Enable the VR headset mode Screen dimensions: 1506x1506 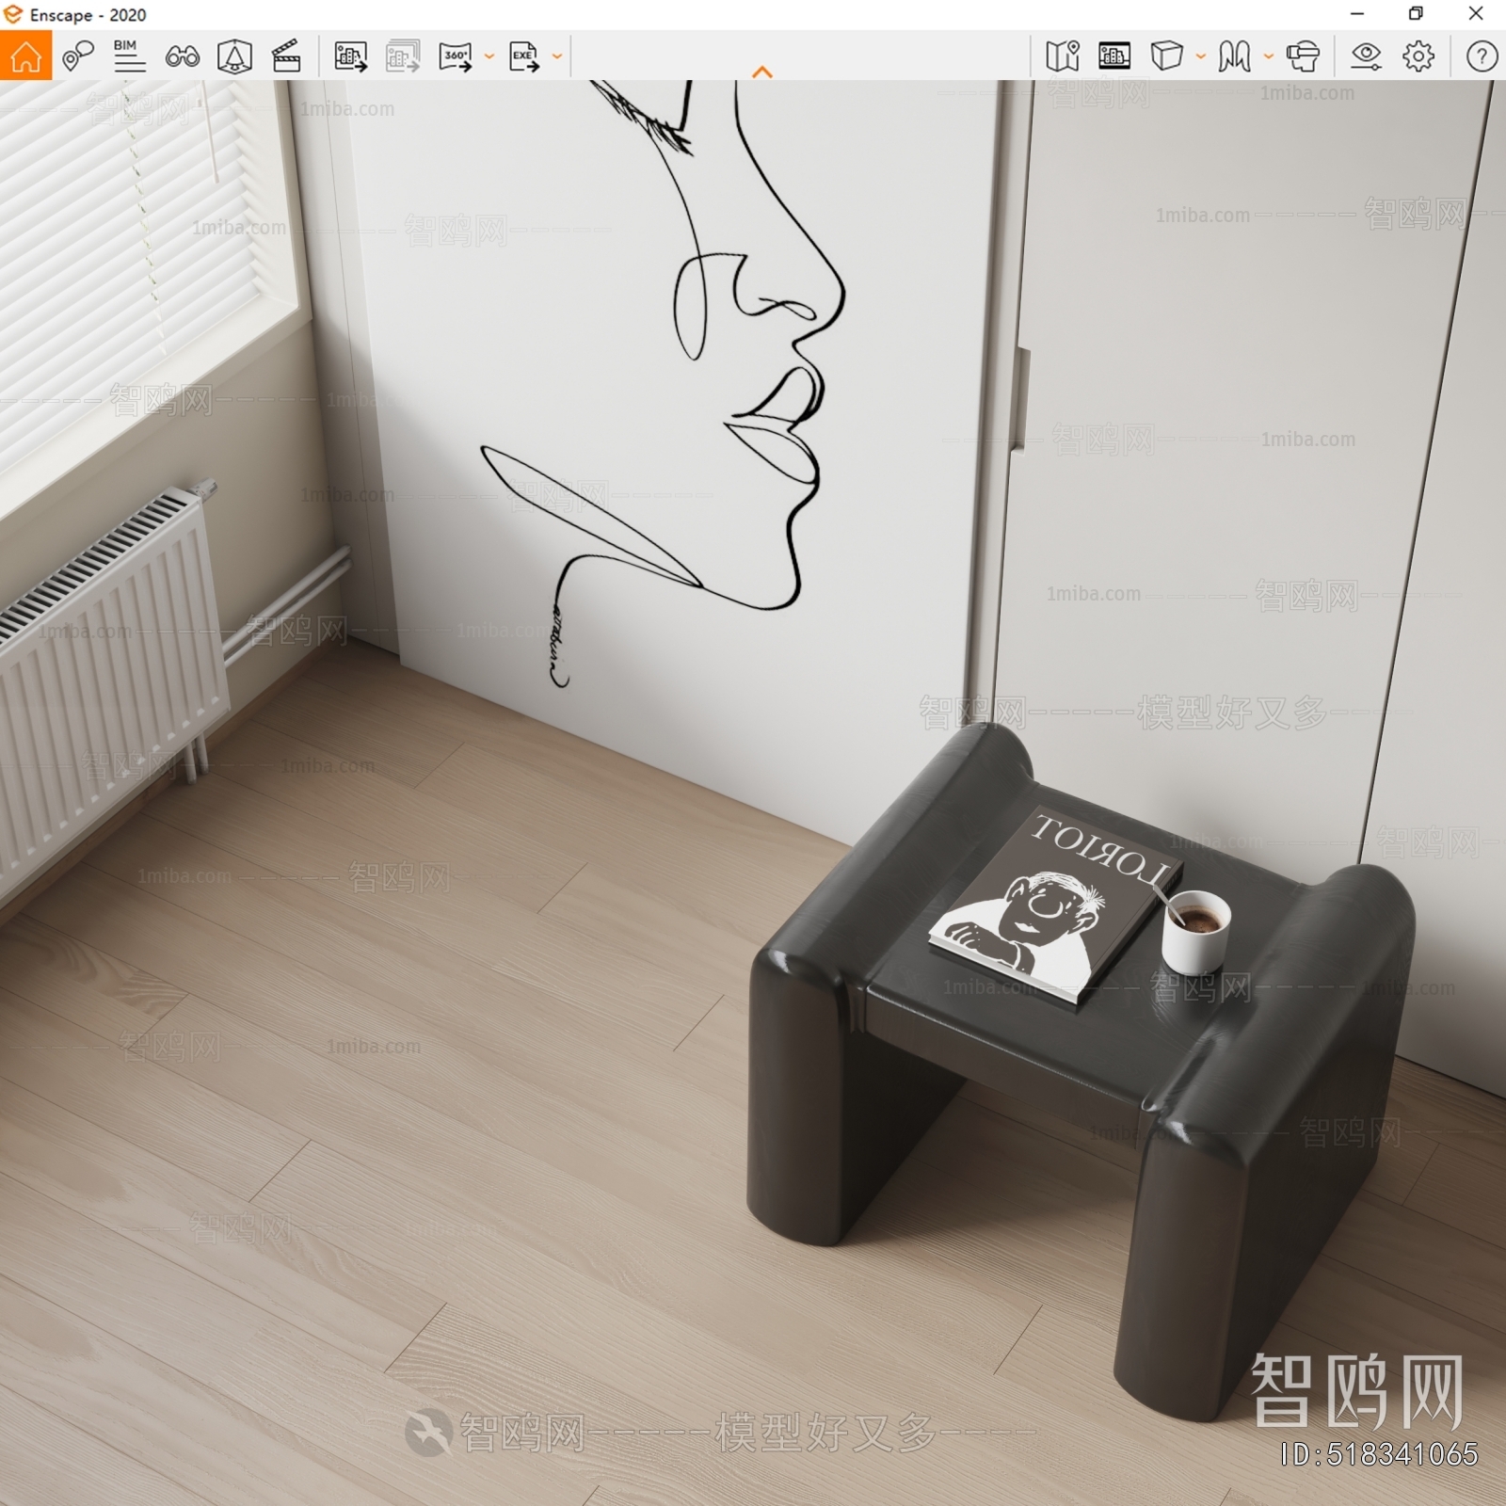pyautogui.click(x=1303, y=56)
